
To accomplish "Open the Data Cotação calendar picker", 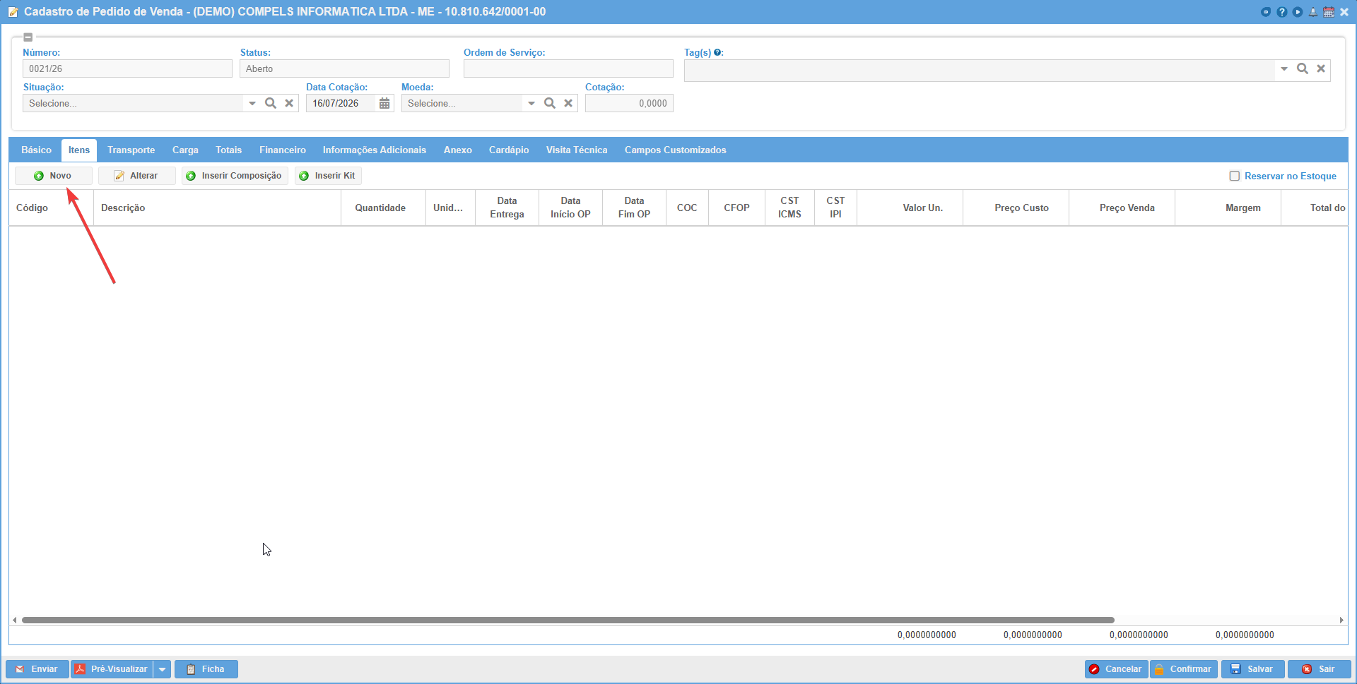I will 384,104.
